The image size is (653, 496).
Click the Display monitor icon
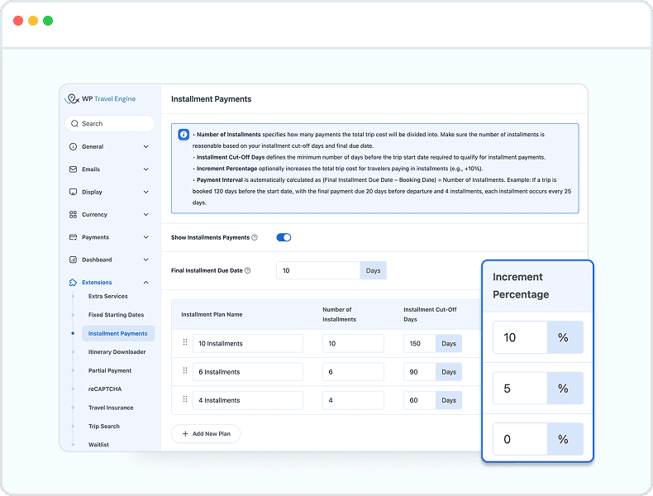point(73,192)
